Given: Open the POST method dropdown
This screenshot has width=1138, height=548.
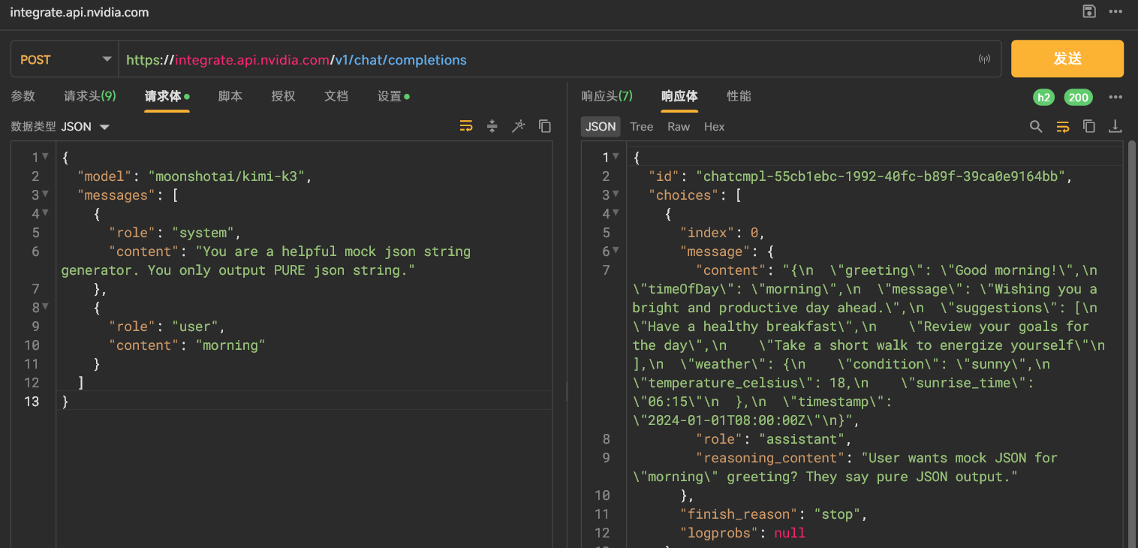Looking at the screenshot, I should pos(65,59).
